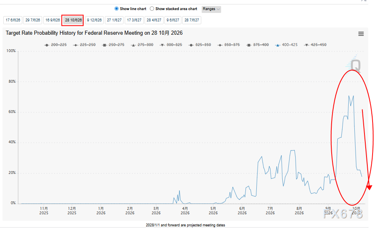Click the 11月 2025 x-axis label

point(44,211)
